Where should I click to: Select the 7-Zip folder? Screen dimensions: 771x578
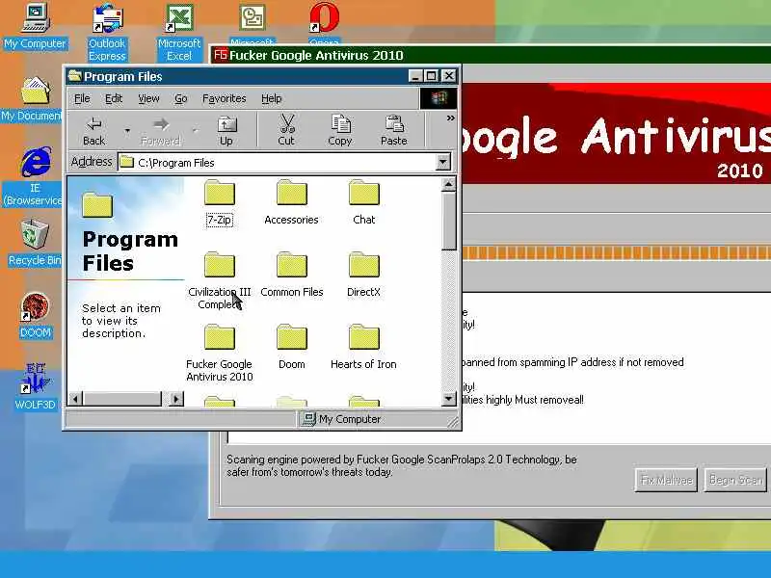(220, 203)
